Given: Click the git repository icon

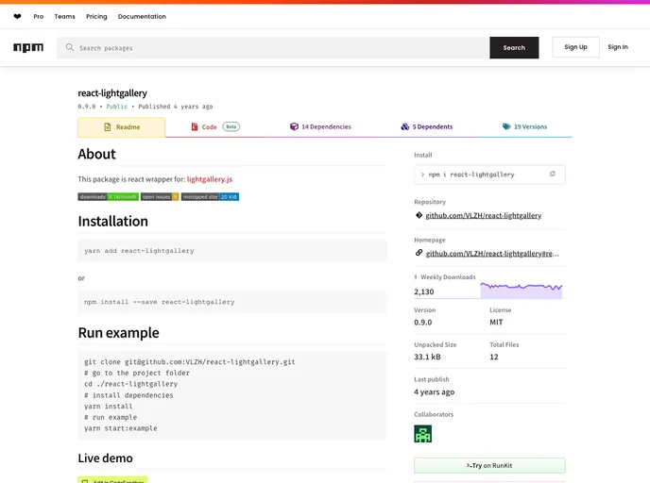Looking at the screenshot, I should pos(419,215).
